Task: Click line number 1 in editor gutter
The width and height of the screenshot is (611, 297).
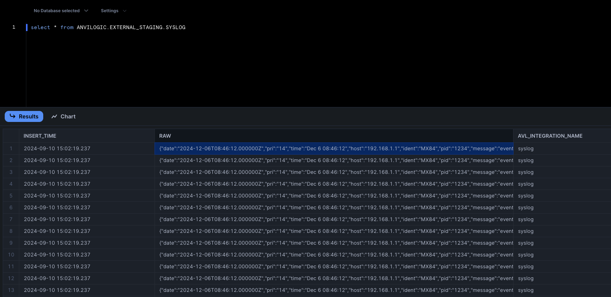Action: 14,27
